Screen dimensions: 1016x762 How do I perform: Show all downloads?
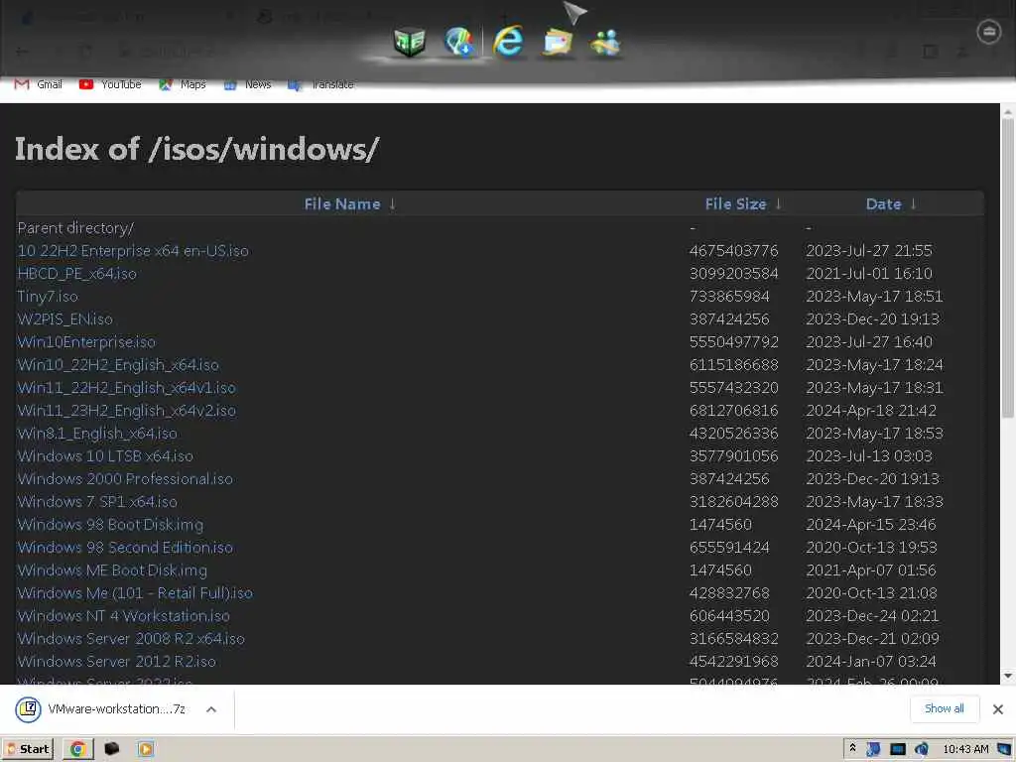[x=945, y=708]
